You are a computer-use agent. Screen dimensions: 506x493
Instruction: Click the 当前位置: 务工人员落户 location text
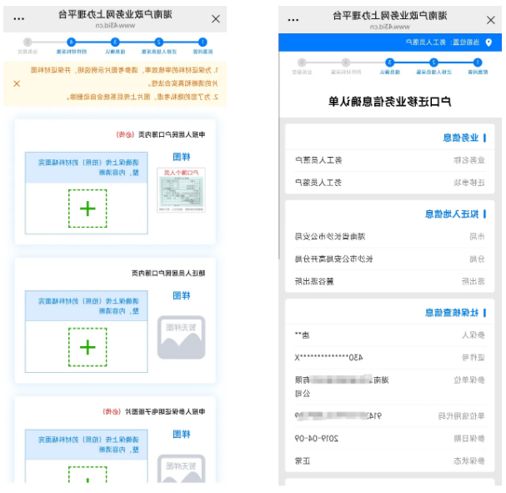click(443, 43)
